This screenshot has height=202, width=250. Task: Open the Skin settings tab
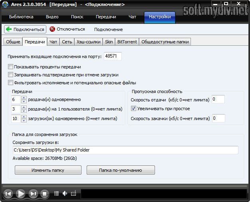click(x=109, y=42)
